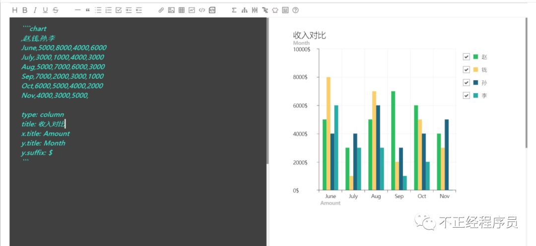Toggle bold formatting
Image resolution: width=536 pixels, height=246 pixels.
point(25,10)
